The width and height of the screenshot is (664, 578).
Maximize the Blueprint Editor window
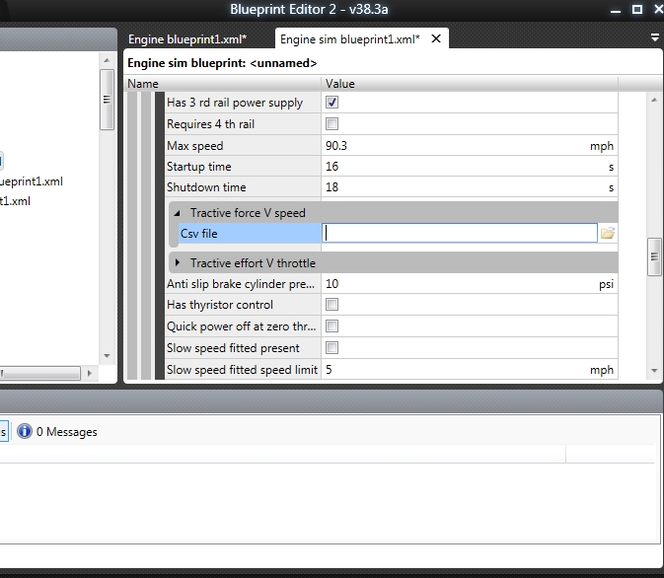(637, 9)
